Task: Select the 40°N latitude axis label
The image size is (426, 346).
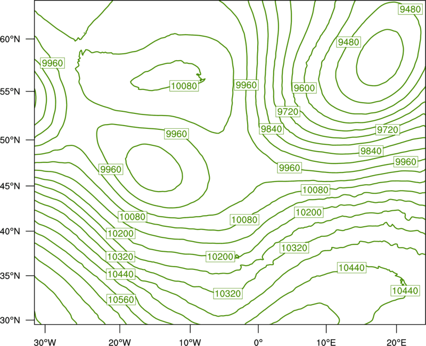Action: click(x=10, y=232)
